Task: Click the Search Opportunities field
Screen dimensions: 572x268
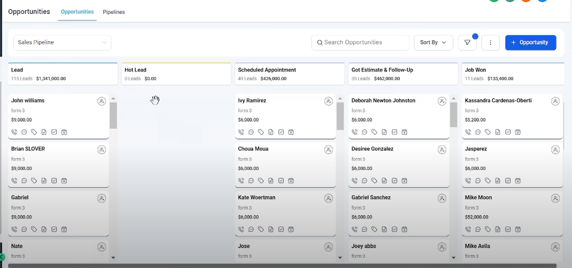Action: 360,43
